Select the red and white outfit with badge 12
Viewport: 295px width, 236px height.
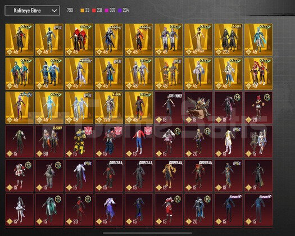pyautogui.click(x=19, y=175)
